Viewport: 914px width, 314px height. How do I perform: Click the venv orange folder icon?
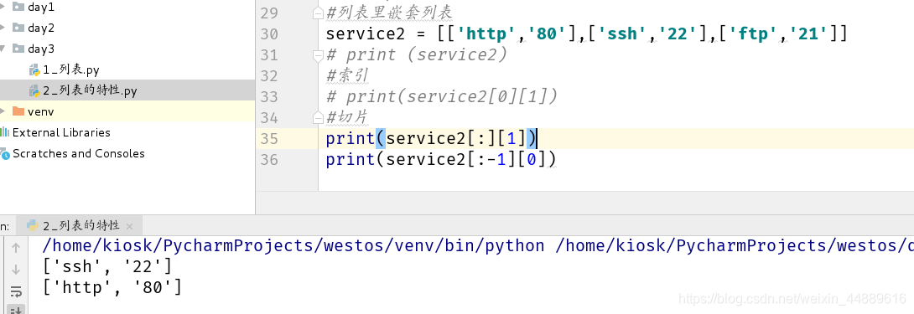pos(18,111)
